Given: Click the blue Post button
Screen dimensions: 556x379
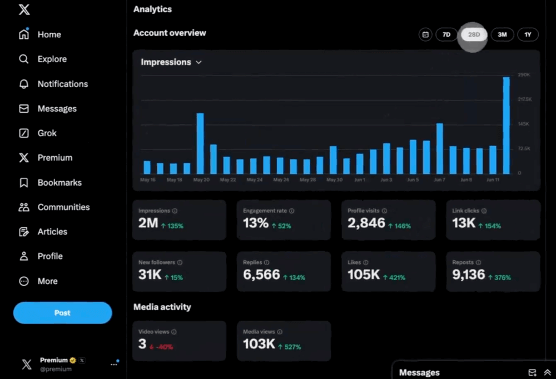Looking at the screenshot, I should click(x=62, y=313).
